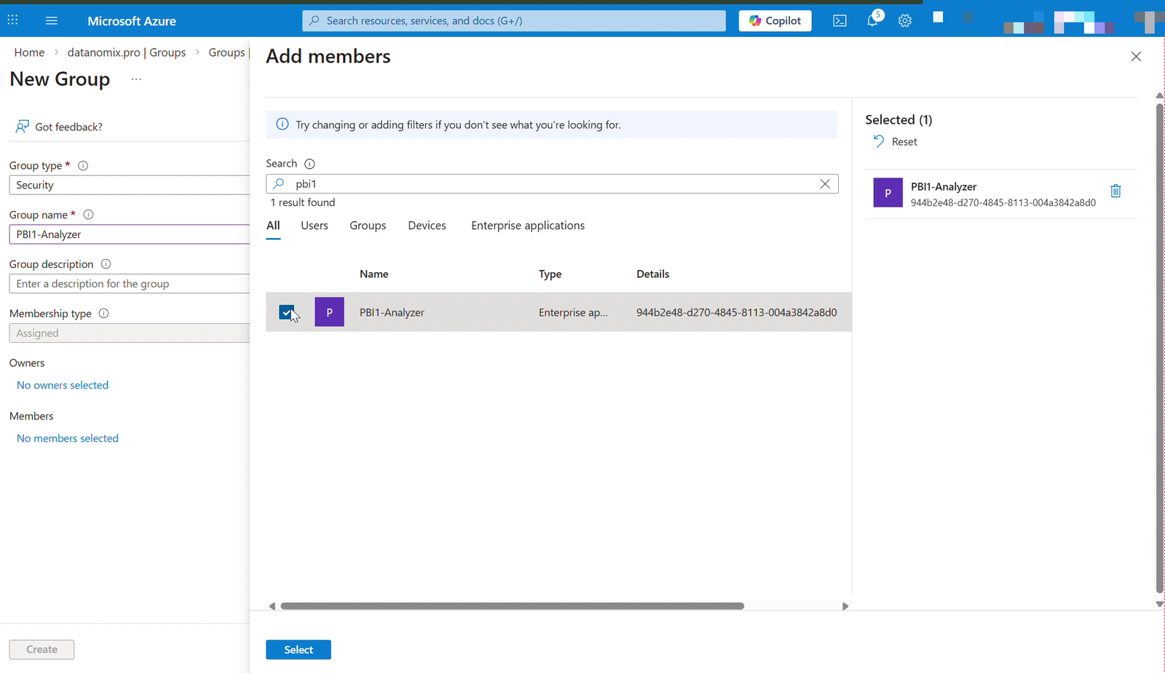The image size is (1165, 673).
Task: Switch to the Enterprise applications tab
Action: [528, 226]
